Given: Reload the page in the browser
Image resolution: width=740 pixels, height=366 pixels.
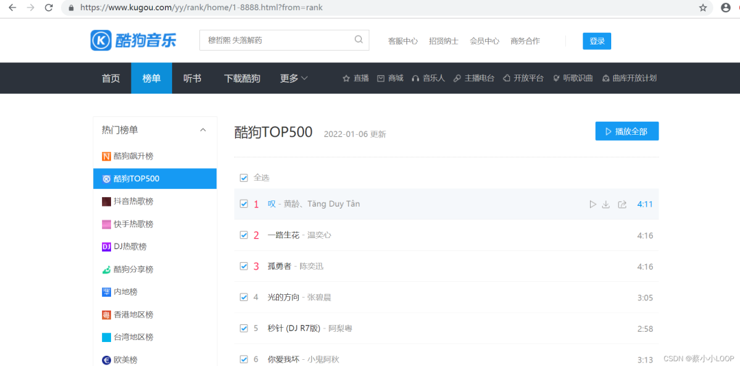Looking at the screenshot, I should pyautogui.click(x=49, y=8).
